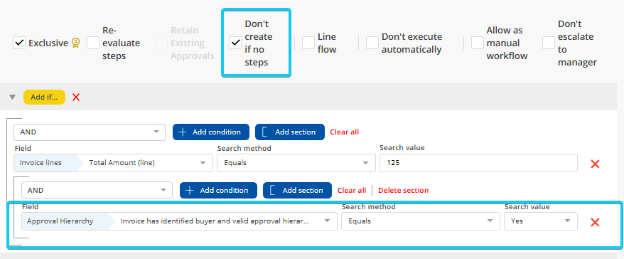Click the first Add condition button

pyautogui.click(x=211, y=132)
